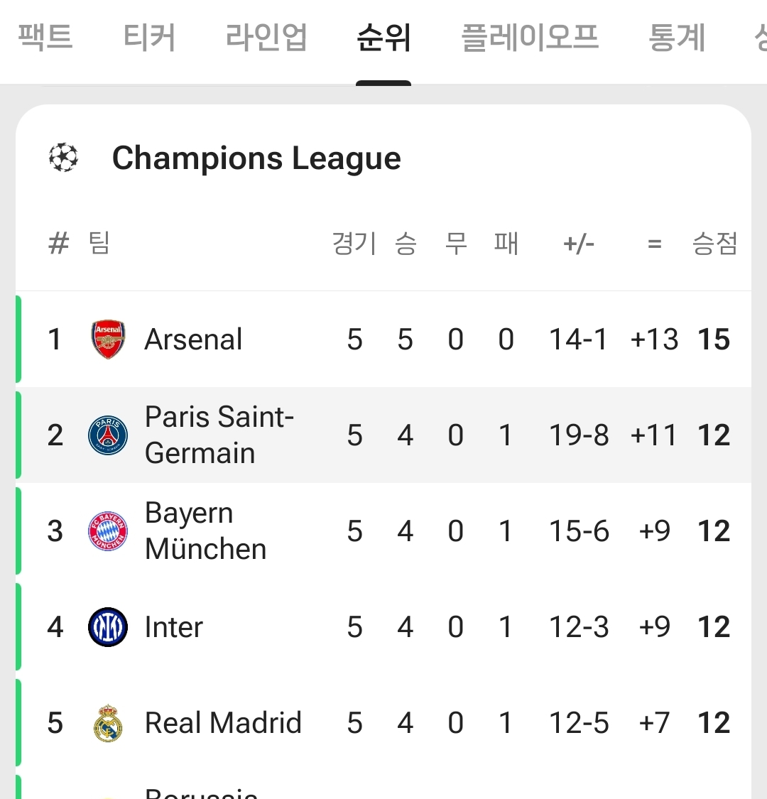767x799 pixels.
Task: Open the 플레이오프 tab
Action: [530, 37]
